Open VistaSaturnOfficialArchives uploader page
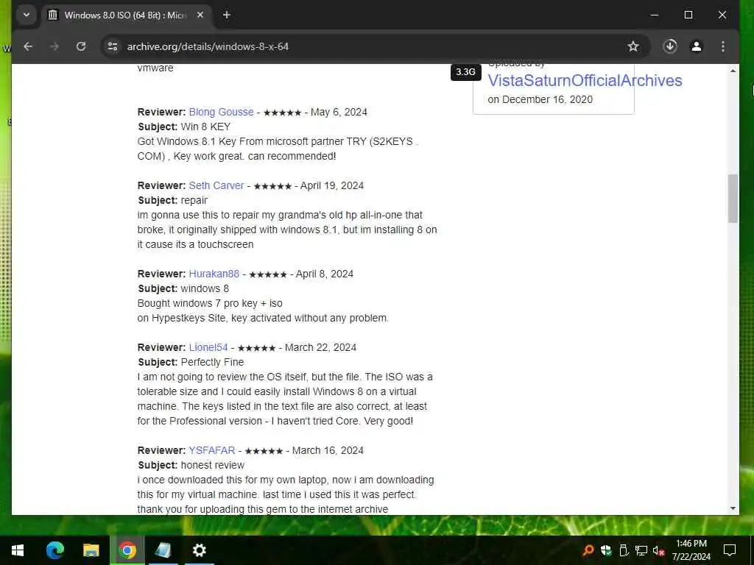This screenshot has height=565, width=754. [585, 80]
